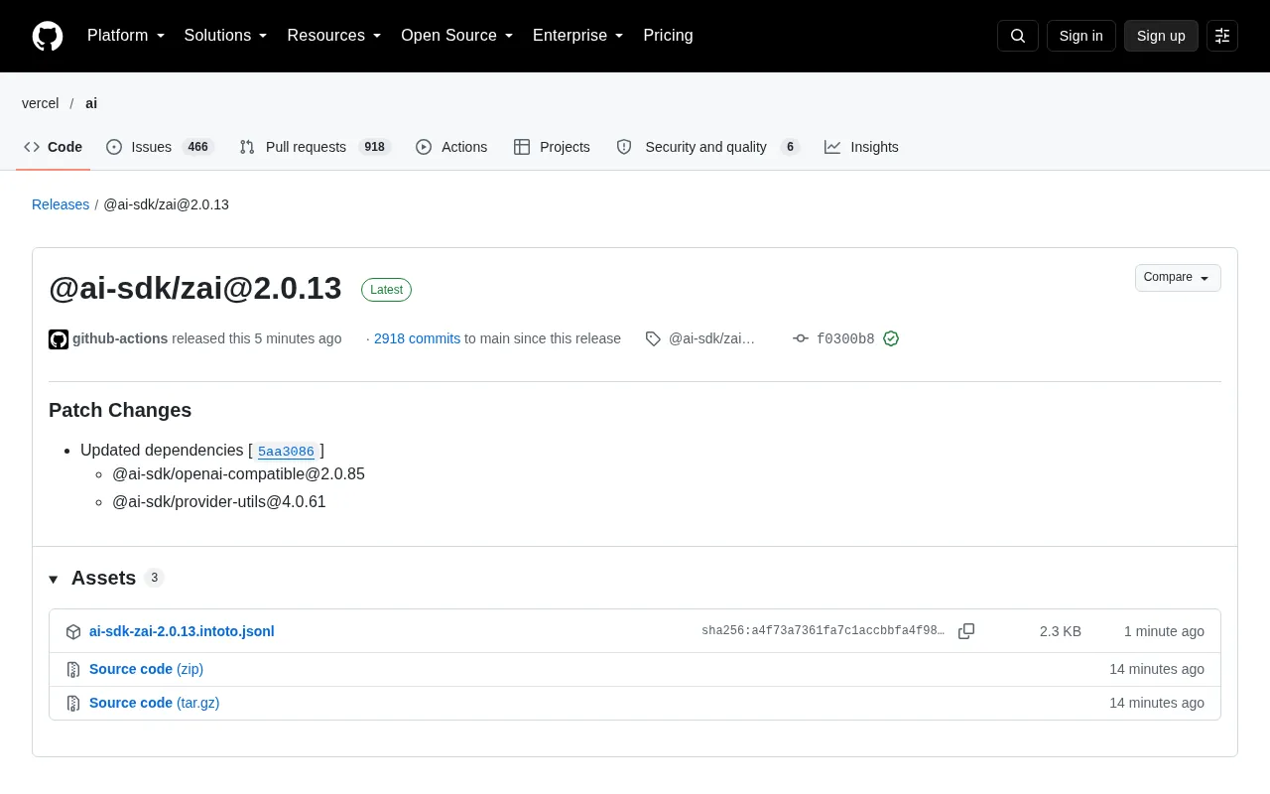Open the GitHub homepage logo
1270x794 pixels.
point(48,36)
